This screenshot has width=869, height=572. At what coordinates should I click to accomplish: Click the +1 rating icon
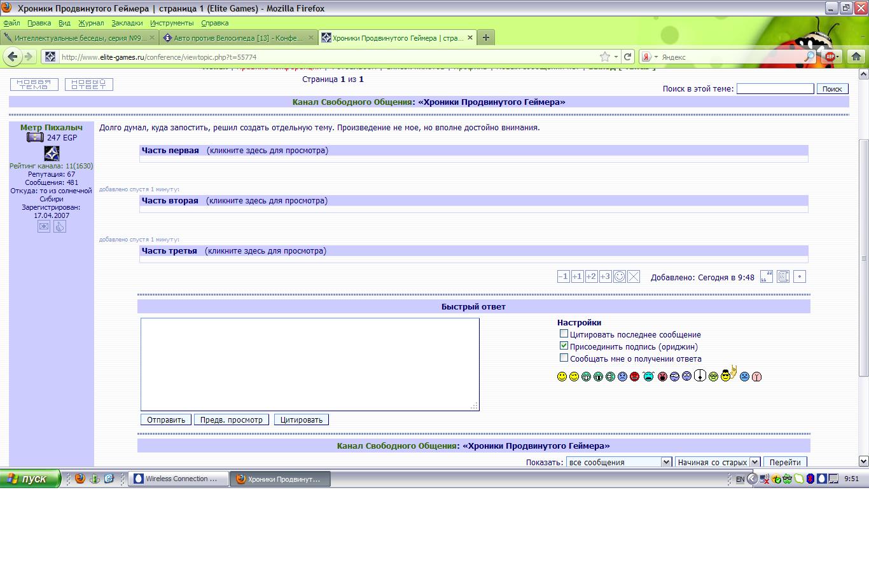pyautogui.click(x=577, y=276)
